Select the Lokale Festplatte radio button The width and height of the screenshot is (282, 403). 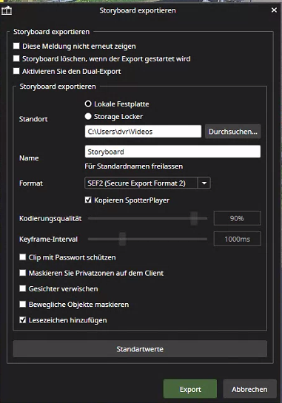88,104
